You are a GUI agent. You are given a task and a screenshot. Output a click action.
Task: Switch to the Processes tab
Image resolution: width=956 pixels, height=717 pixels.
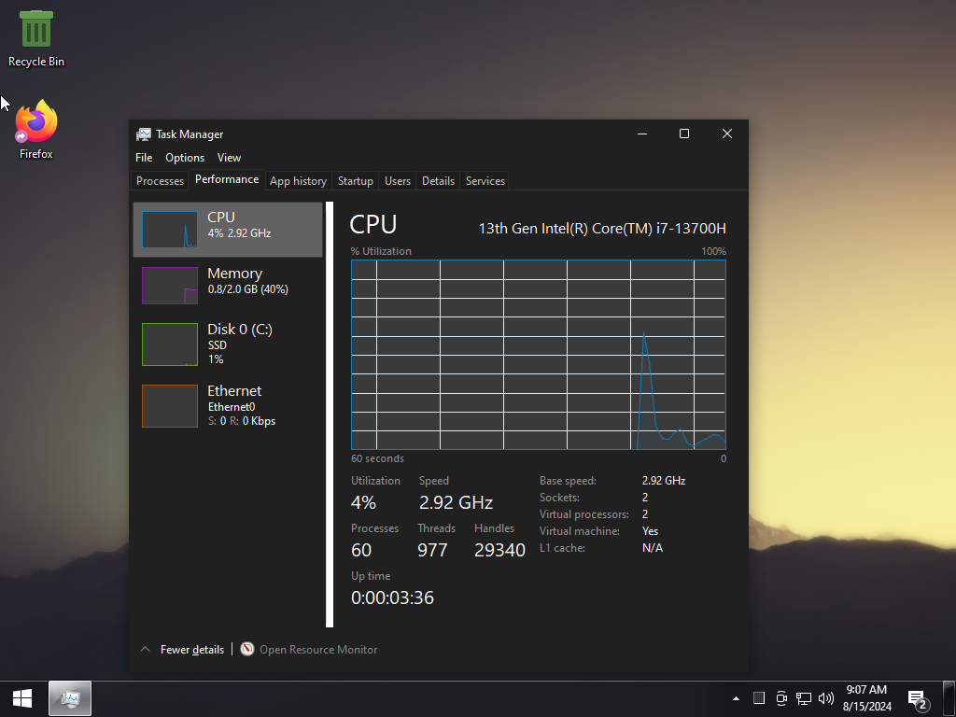(x=160, y=181)
